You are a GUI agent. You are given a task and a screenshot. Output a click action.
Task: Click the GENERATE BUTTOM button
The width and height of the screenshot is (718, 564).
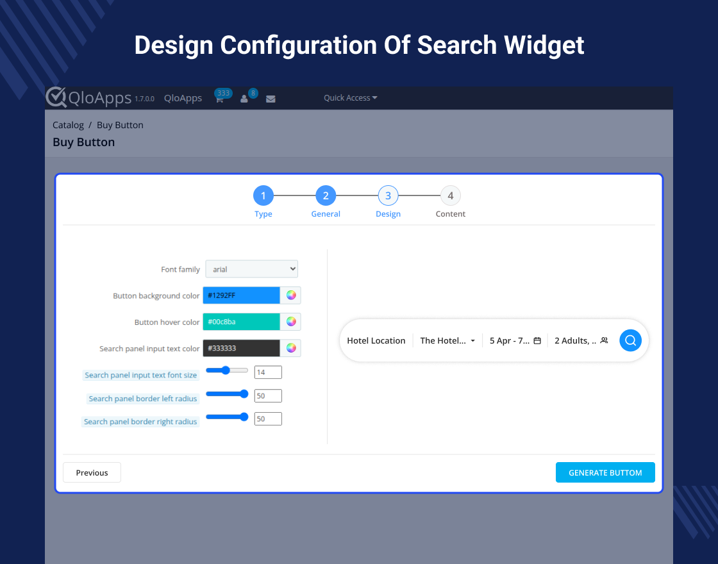pyautogui.click(x=605, y=472)
